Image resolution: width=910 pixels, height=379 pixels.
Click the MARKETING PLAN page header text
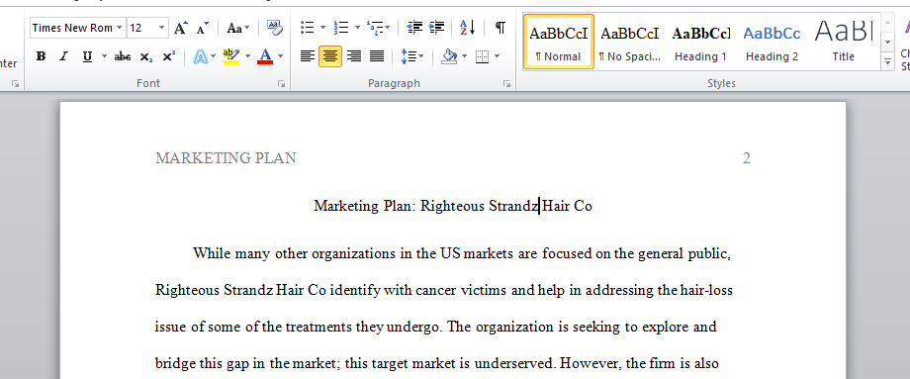tap(226, 158)
